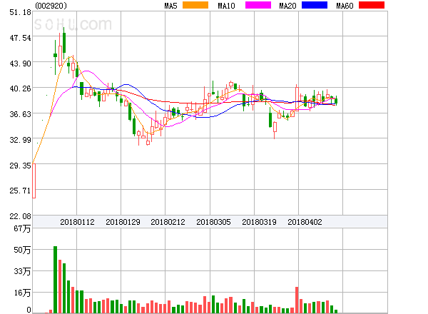Click the first large red candlestick at chart start
428x314 pixels.
tap(34, 181)
